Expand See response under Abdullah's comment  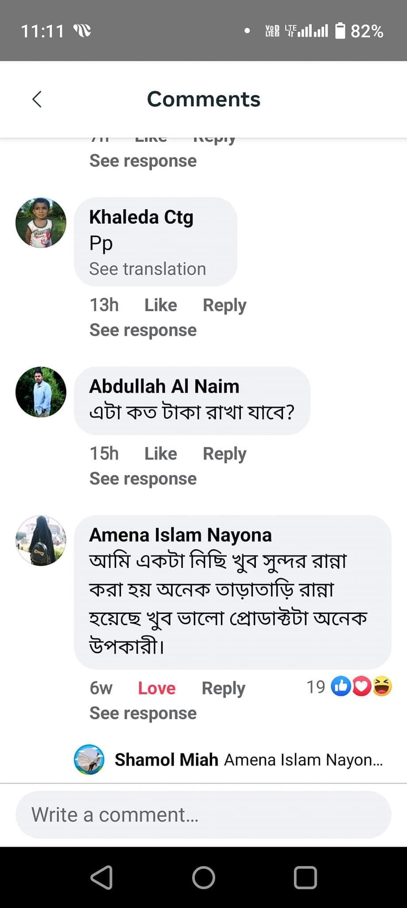tap(143, 479)
